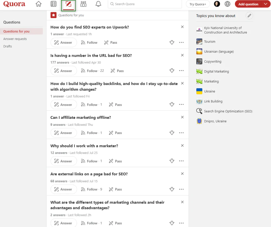This screenshot has height=227, width=271.
Task: Expand the Add question dropdown arrow
Action: (x=265, y=4)
